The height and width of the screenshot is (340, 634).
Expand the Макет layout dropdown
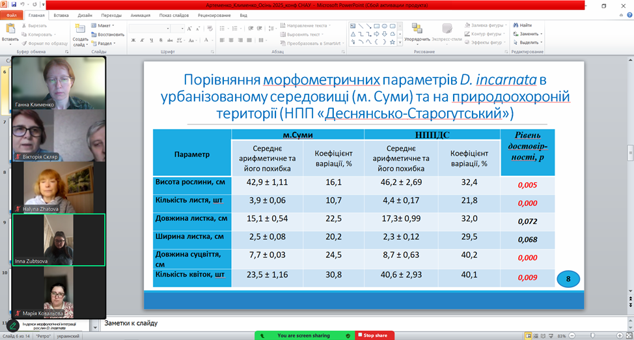(103, 25)
